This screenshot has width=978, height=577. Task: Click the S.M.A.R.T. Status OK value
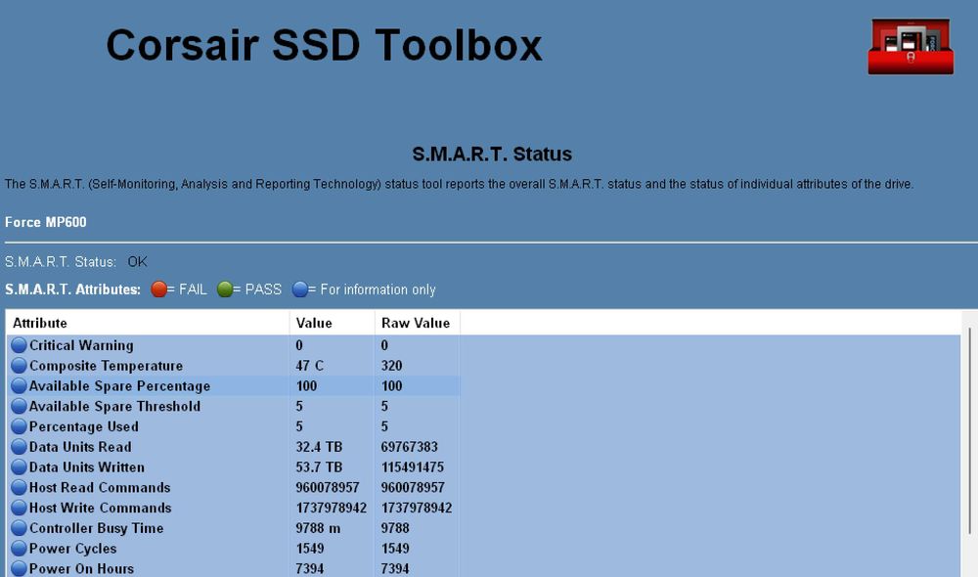[x=137, y=261]
